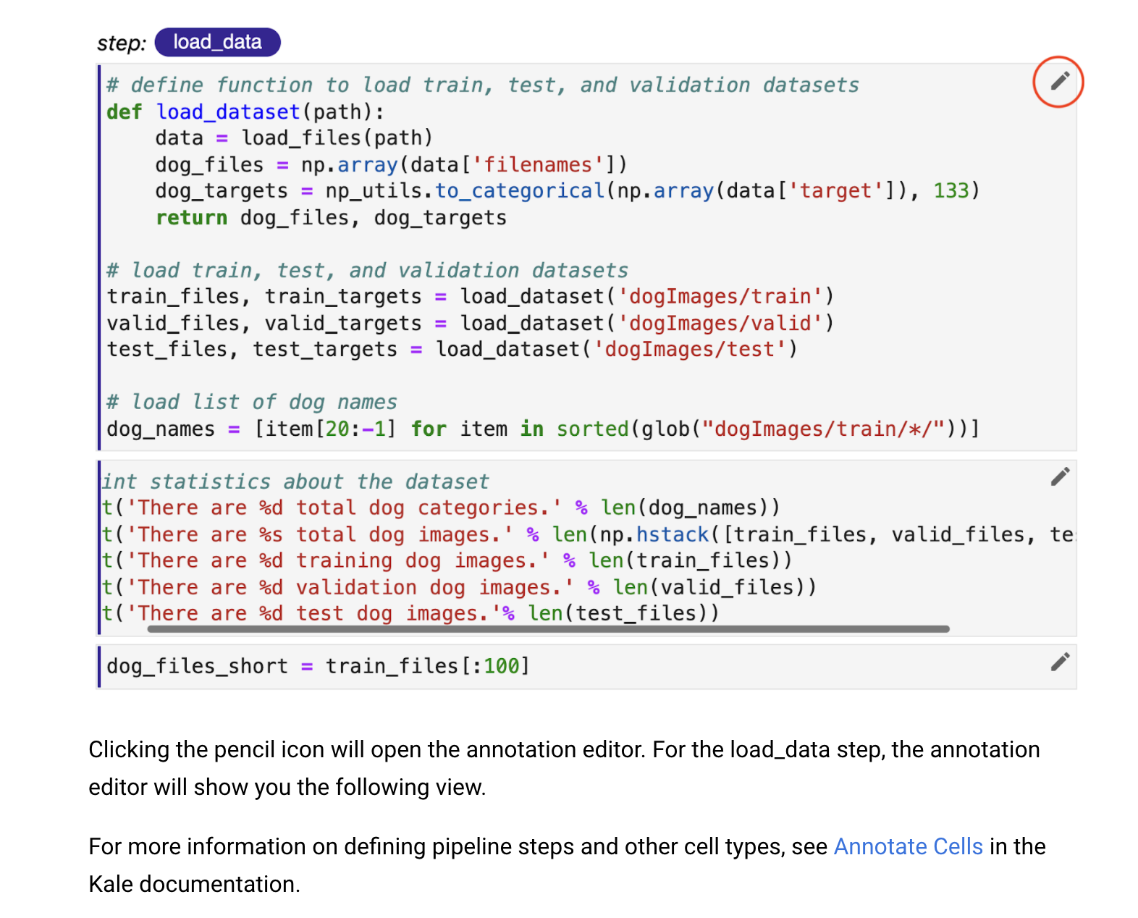Click the statistics cell horizontal scrollbar
Screen dimensions: 1138x918
[x=548, y=629]
